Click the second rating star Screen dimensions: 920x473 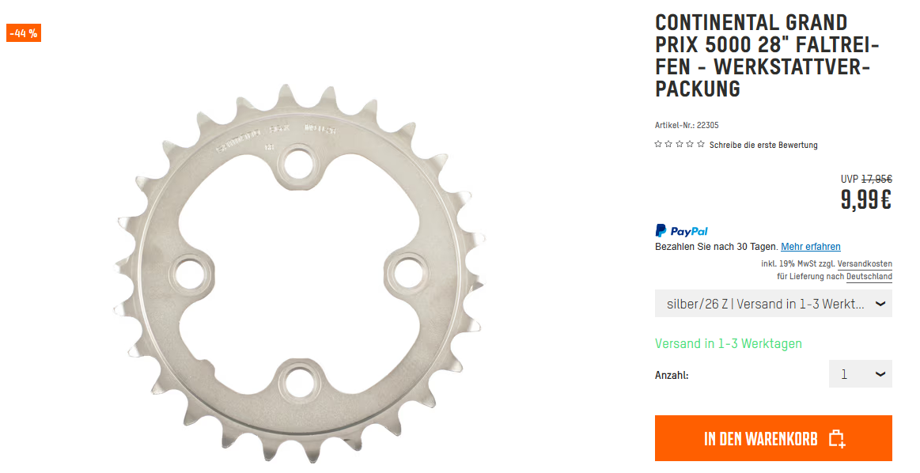(669, 145)
